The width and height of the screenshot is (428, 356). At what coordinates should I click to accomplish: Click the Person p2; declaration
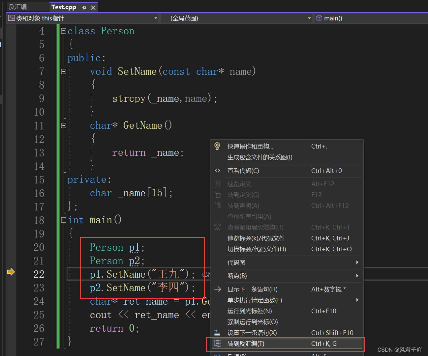[117, 261]
